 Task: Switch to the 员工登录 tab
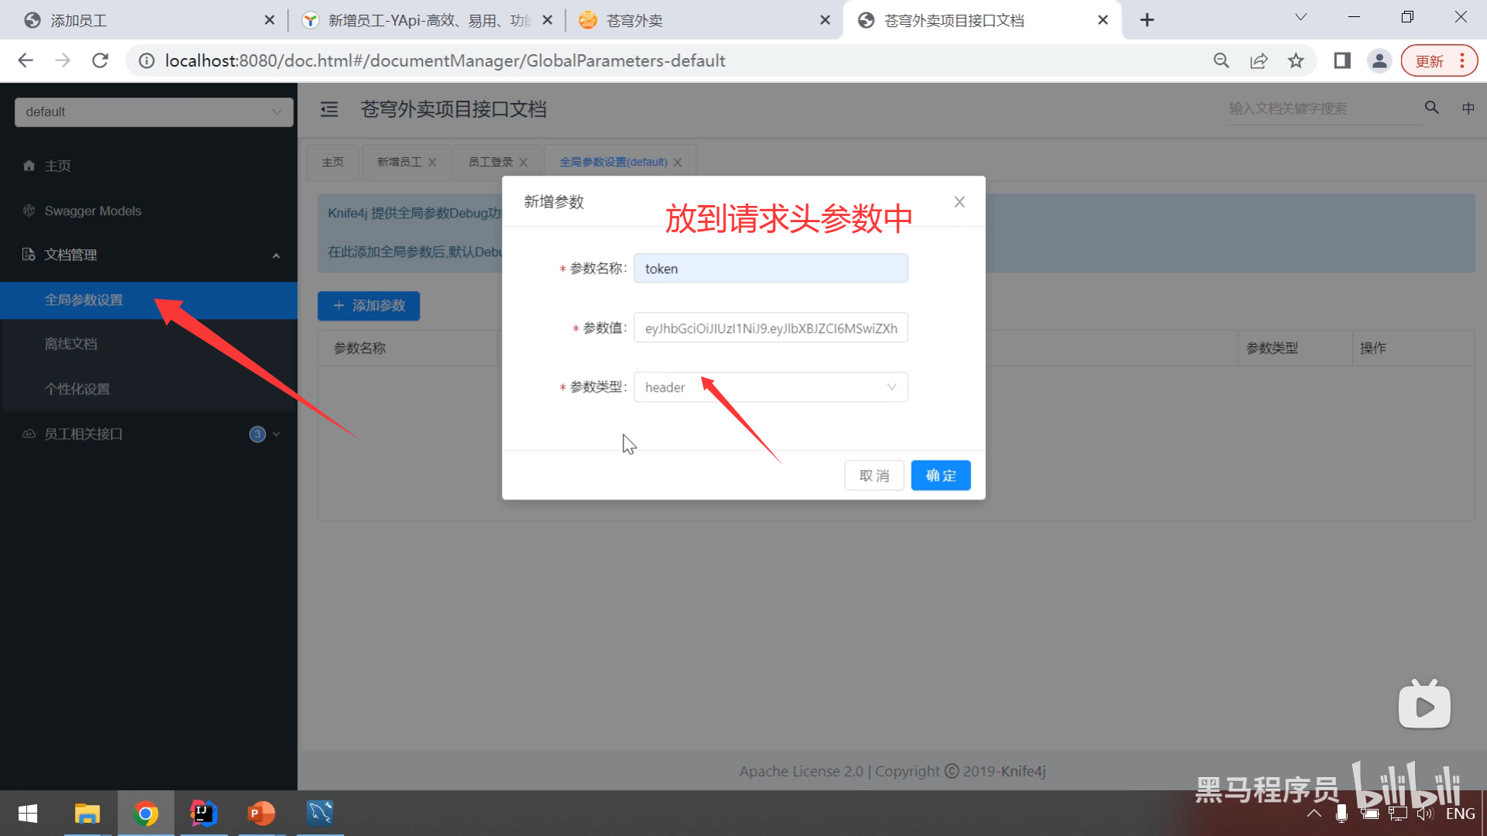[x=490, y=162]
